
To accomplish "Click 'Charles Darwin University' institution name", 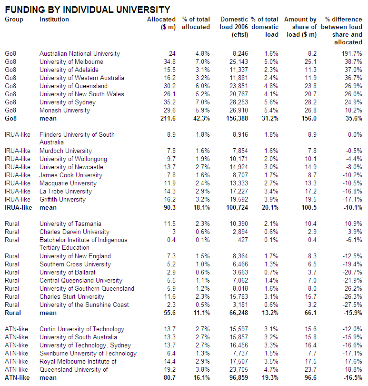I will click(75, 232).
